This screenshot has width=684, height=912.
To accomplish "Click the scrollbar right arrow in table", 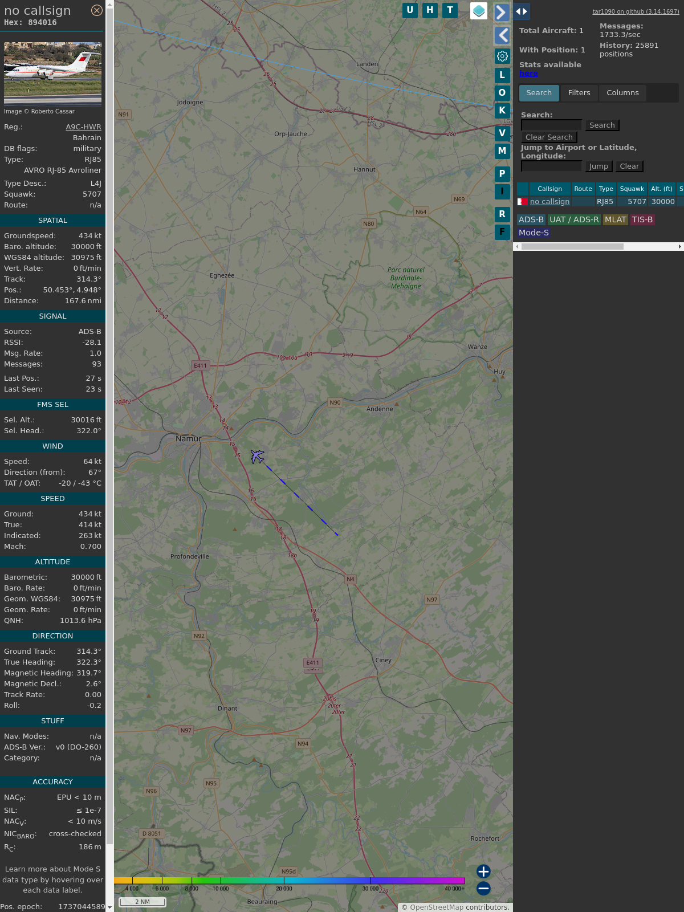I will (679, 247).
